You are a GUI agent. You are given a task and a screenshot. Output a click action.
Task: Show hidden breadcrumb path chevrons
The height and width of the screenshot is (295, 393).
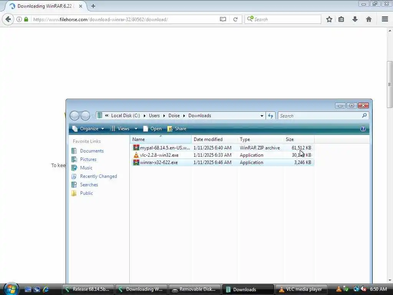[x=107, y=115]
